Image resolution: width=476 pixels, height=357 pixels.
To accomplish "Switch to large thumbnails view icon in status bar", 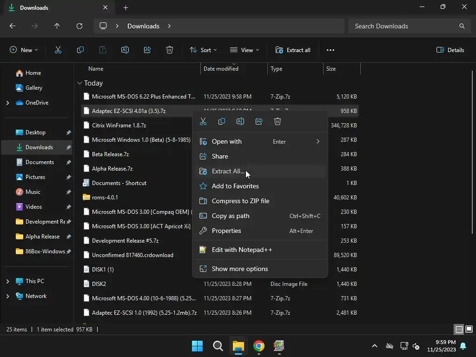I will [x=469, y=329].
